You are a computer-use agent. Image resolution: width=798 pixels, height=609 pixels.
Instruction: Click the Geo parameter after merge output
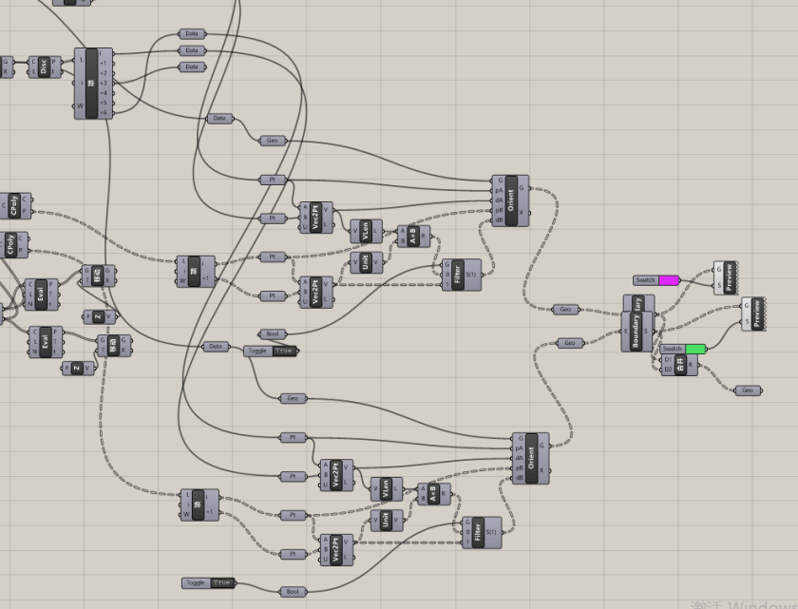point(748,390)
